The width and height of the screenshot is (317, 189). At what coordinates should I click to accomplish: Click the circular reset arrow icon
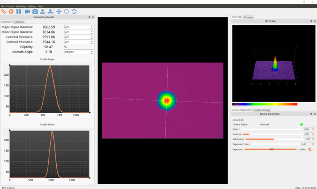74,11
